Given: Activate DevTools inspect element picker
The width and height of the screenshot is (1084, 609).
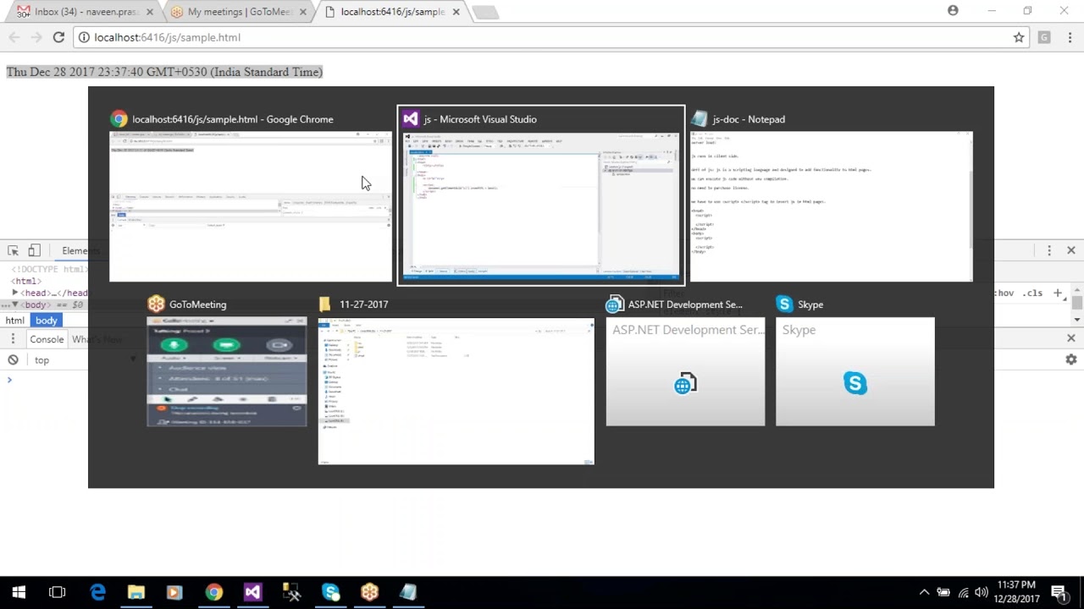Looking at the screenshot, I should click(x=13, y=250).
